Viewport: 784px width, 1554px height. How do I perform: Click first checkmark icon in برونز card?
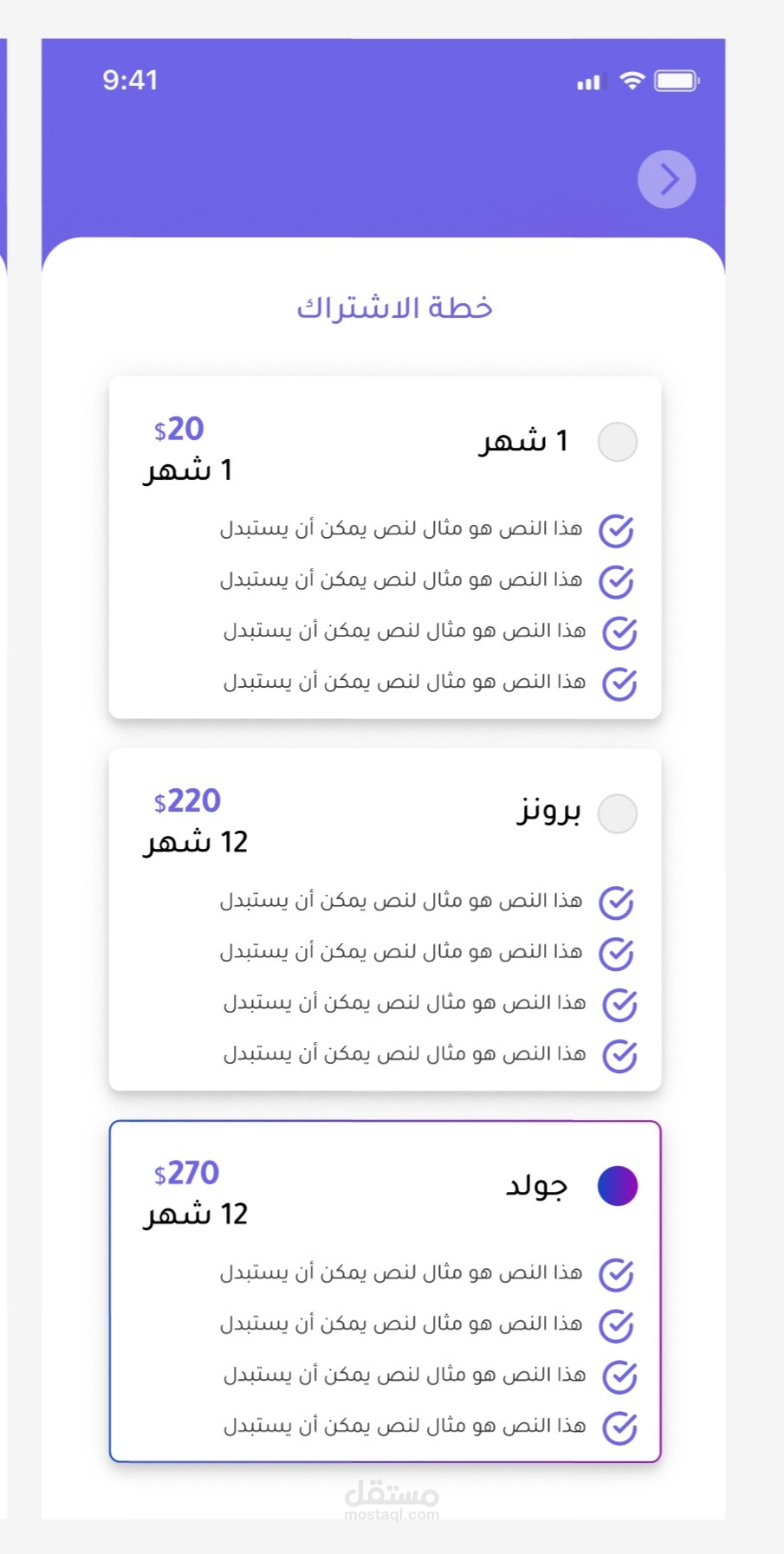(x=617, y=903)
